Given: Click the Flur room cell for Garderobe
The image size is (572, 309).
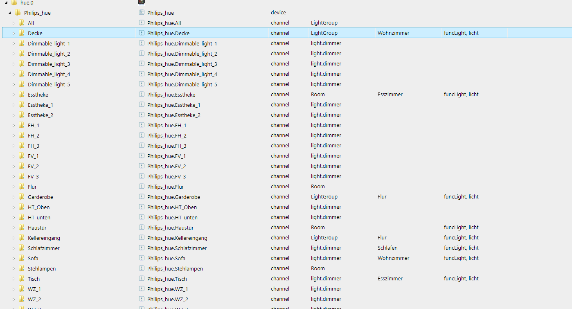Looking at the screenshot, I should coord(382,197).
